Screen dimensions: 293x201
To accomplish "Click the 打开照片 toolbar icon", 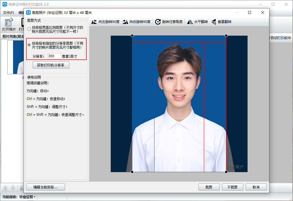I will pos(9,23).
